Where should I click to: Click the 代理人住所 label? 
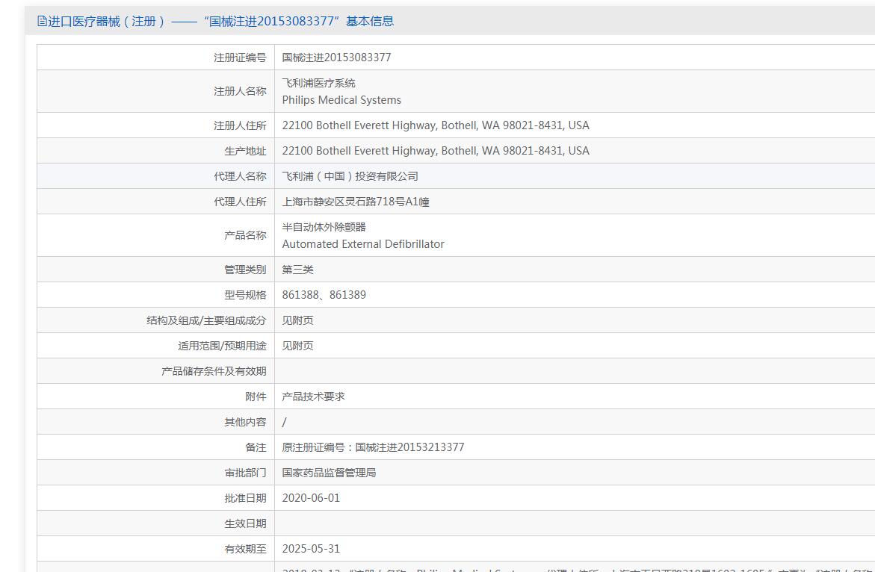(x=240, y=202)
